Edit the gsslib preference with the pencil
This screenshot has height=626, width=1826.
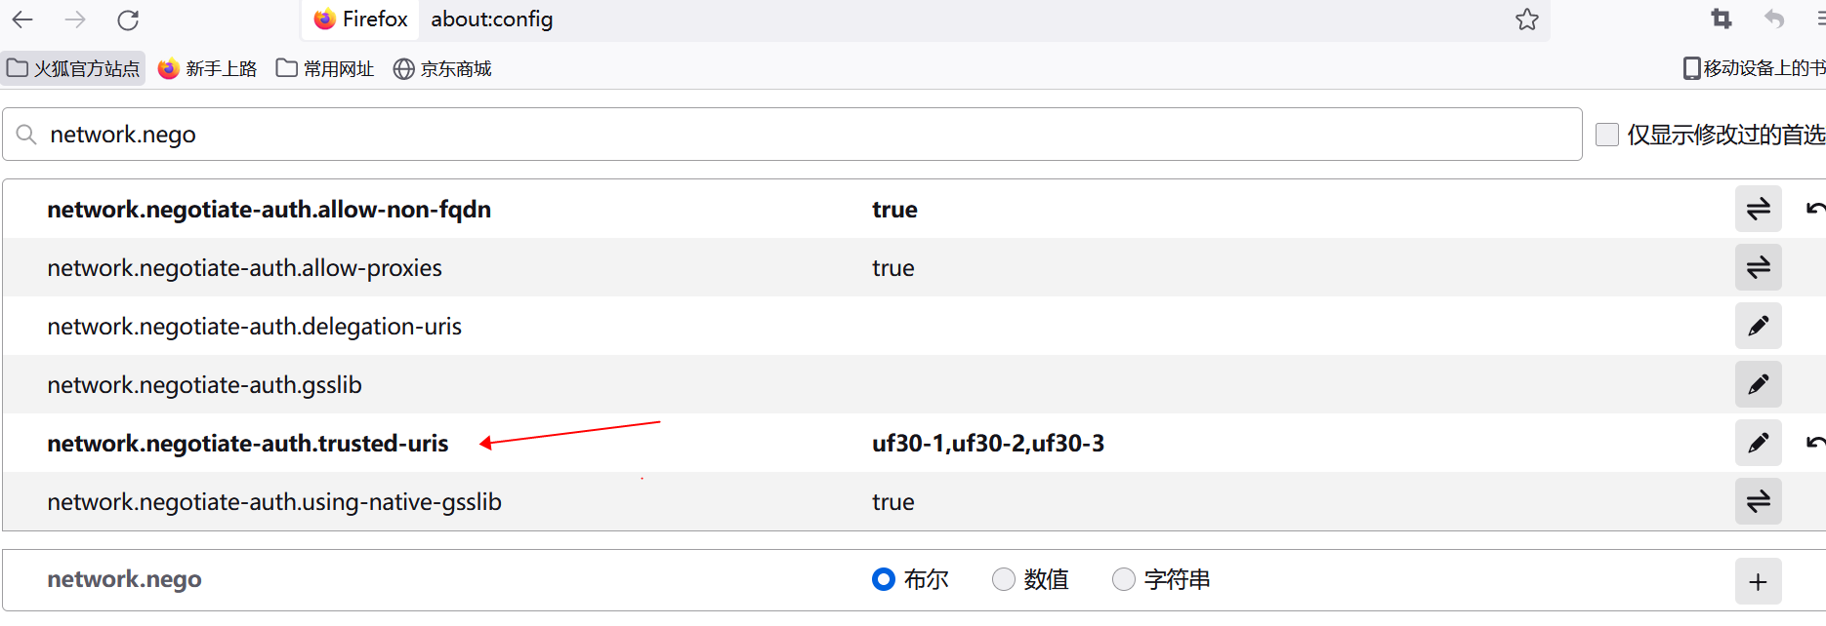(1758, 384)
